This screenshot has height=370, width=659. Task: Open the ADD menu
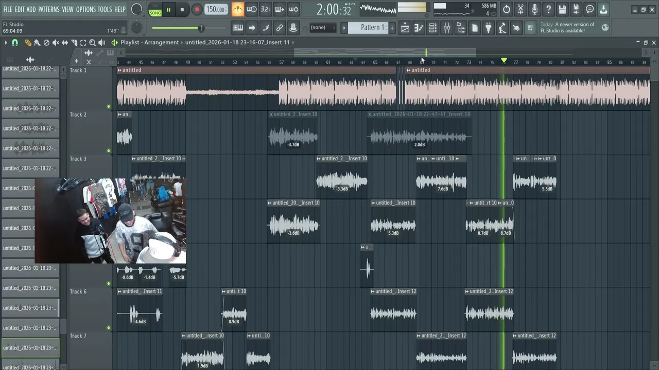[31, 9]
